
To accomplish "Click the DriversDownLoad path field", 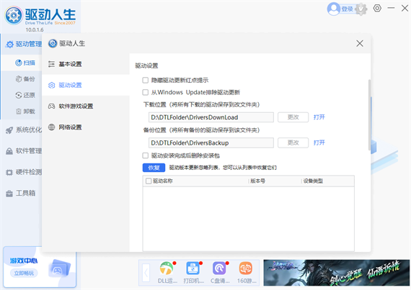I will click(x=211, y=117).
